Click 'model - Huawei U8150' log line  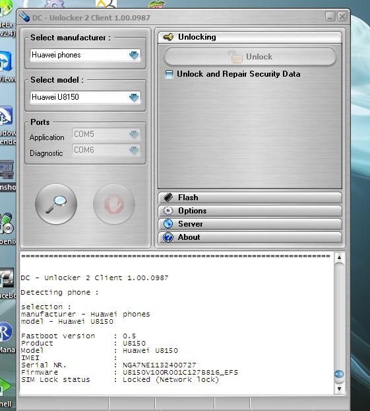pyautogui.click(x=67, y=321)
